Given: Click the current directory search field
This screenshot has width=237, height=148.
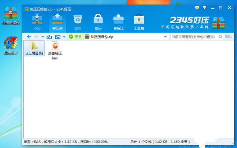Looking at the screenshot, I should pyautogui.click(x=194, y=37).
